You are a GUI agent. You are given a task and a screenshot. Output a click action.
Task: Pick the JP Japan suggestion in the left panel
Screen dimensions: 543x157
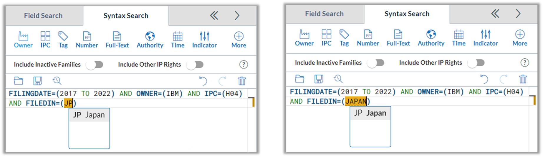[x=89, y=115]
